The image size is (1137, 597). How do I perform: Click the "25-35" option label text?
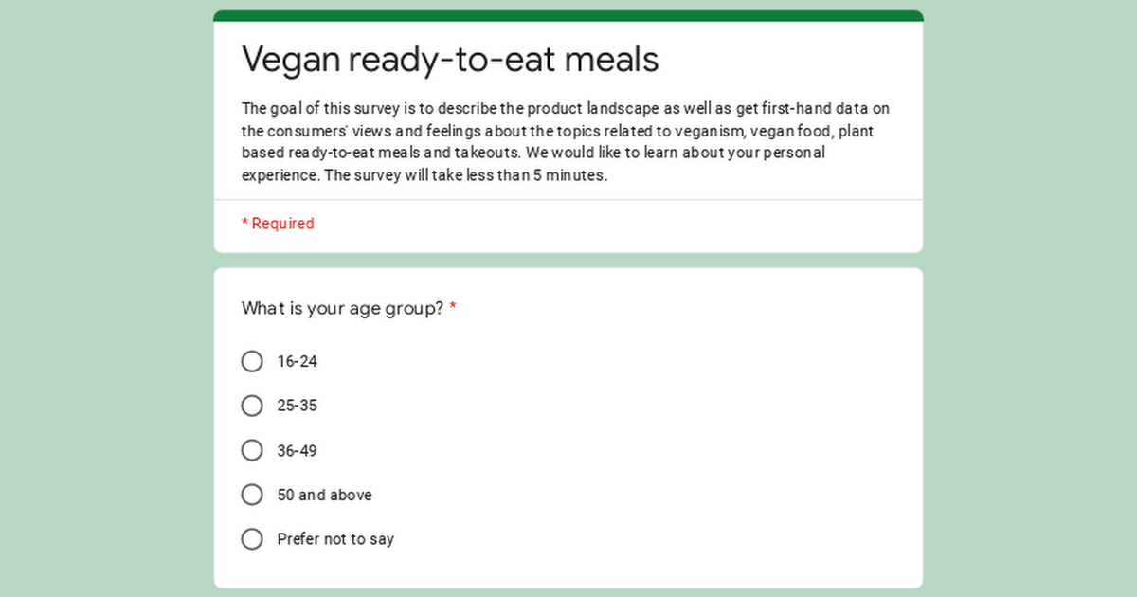pyautogui.click(x=297, y=406)
